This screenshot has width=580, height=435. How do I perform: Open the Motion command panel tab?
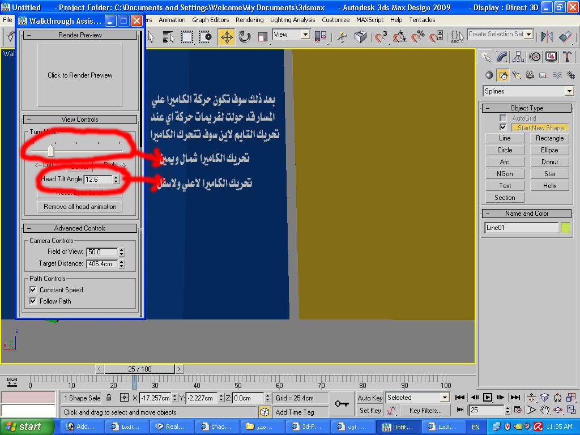click(535, 57)
